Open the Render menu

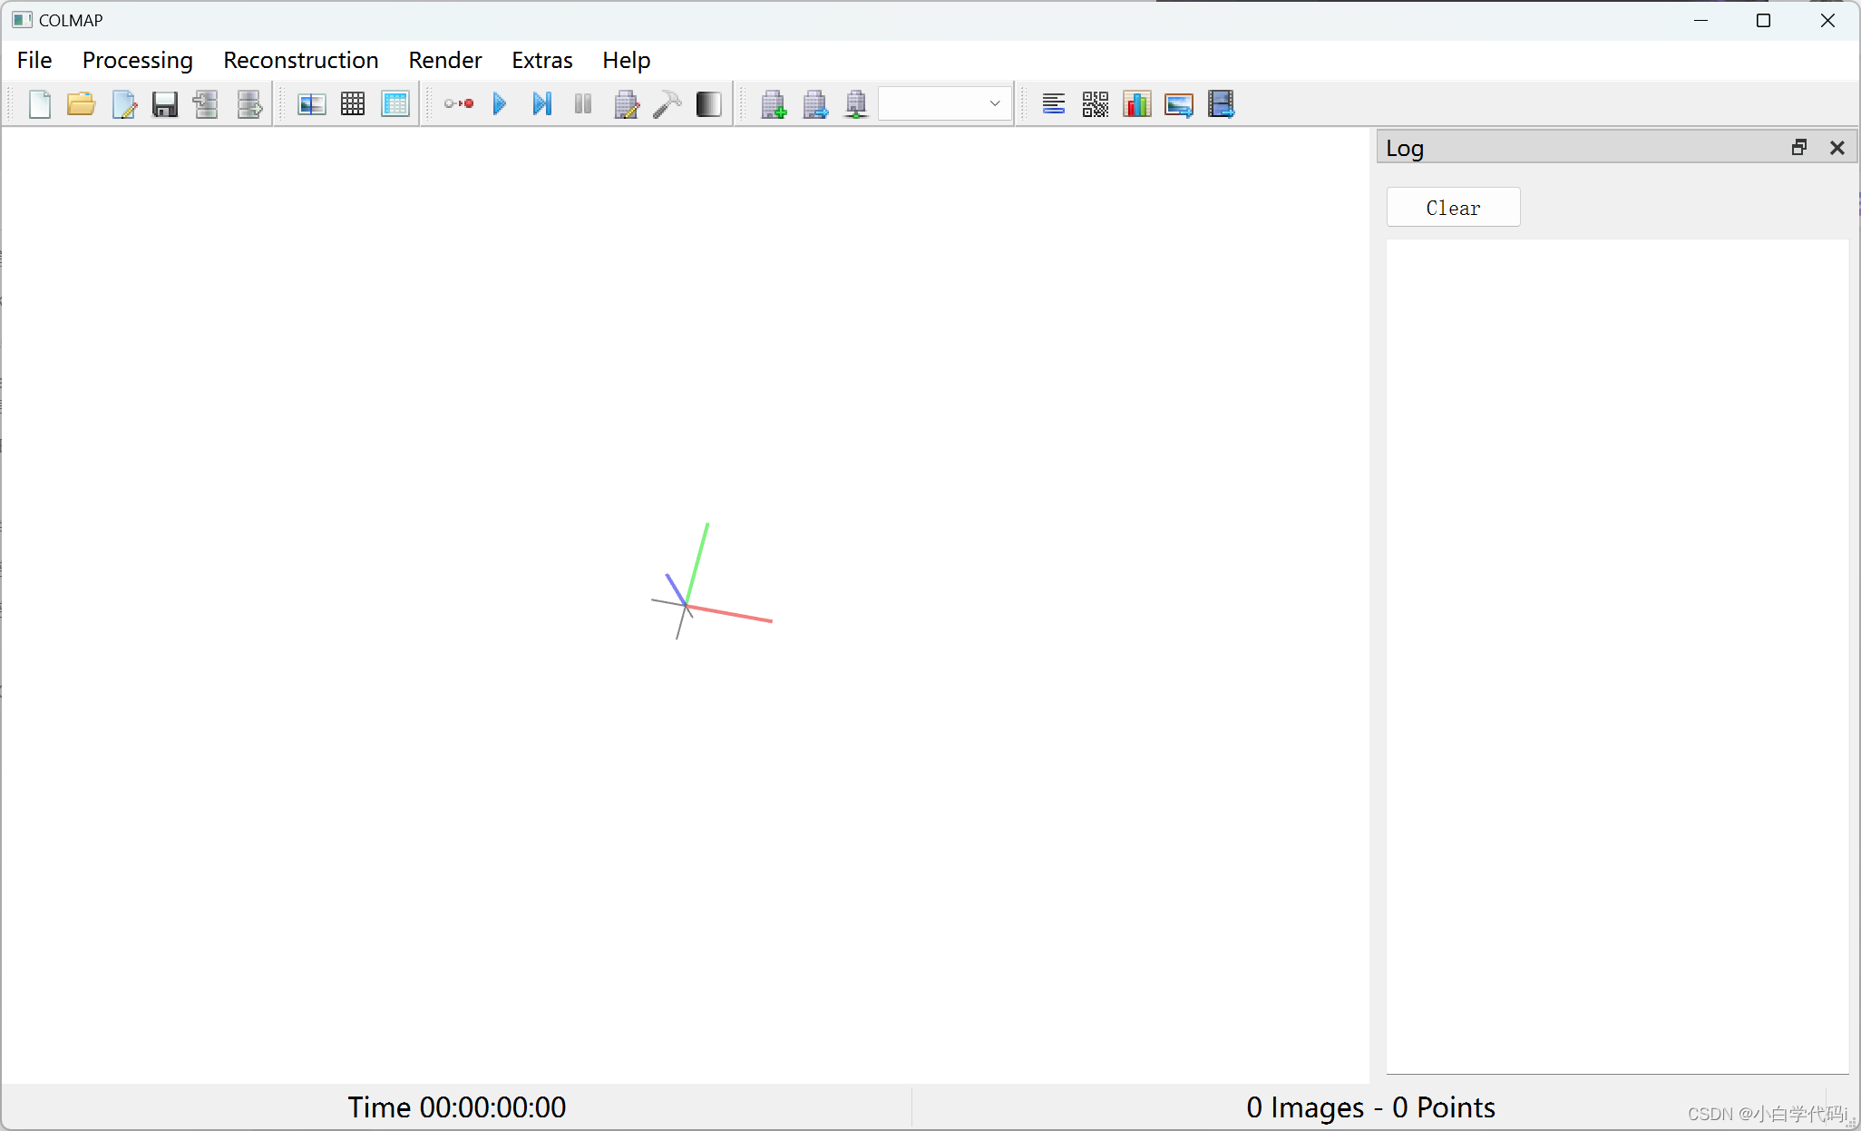tap(444, 60)
